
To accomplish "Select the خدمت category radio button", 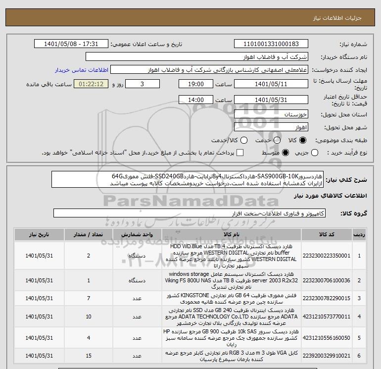I will (277, 140).
